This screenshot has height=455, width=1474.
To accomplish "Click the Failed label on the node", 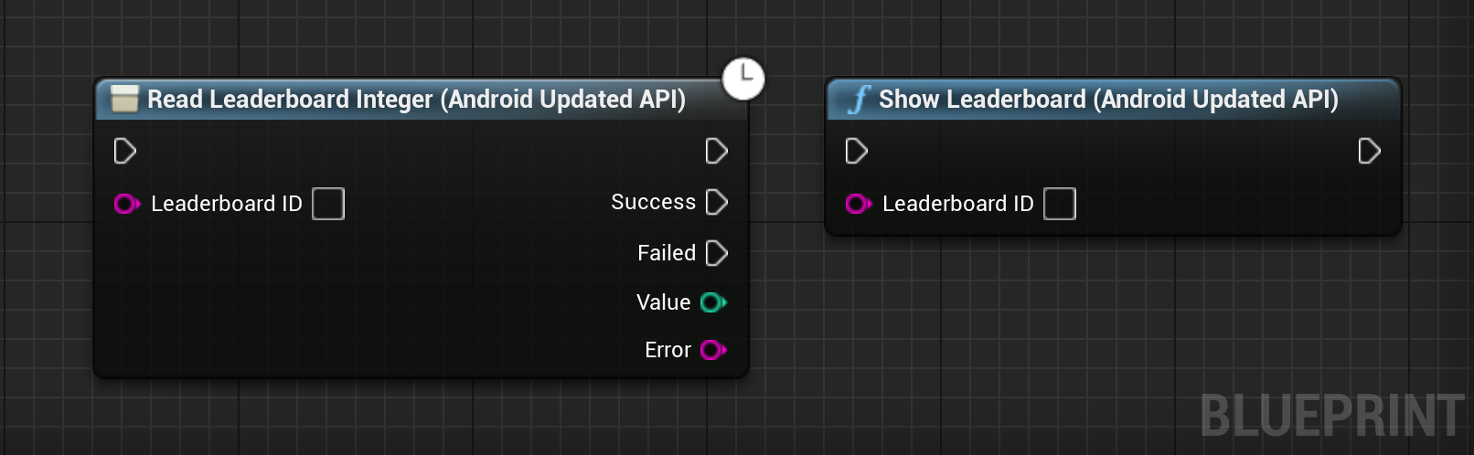I will 667,253.
